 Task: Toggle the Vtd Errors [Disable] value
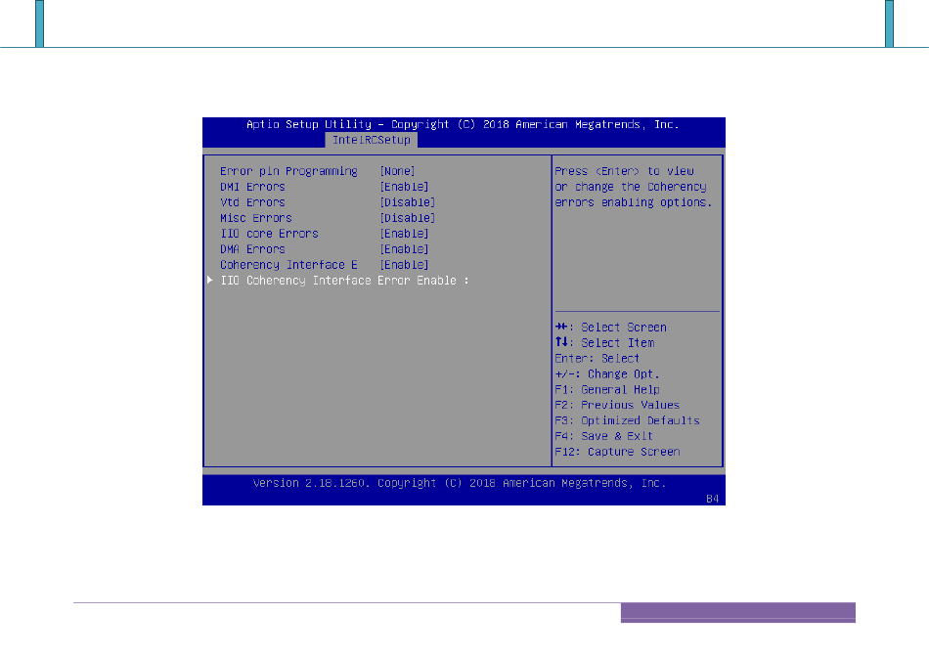tap(407, 202)
